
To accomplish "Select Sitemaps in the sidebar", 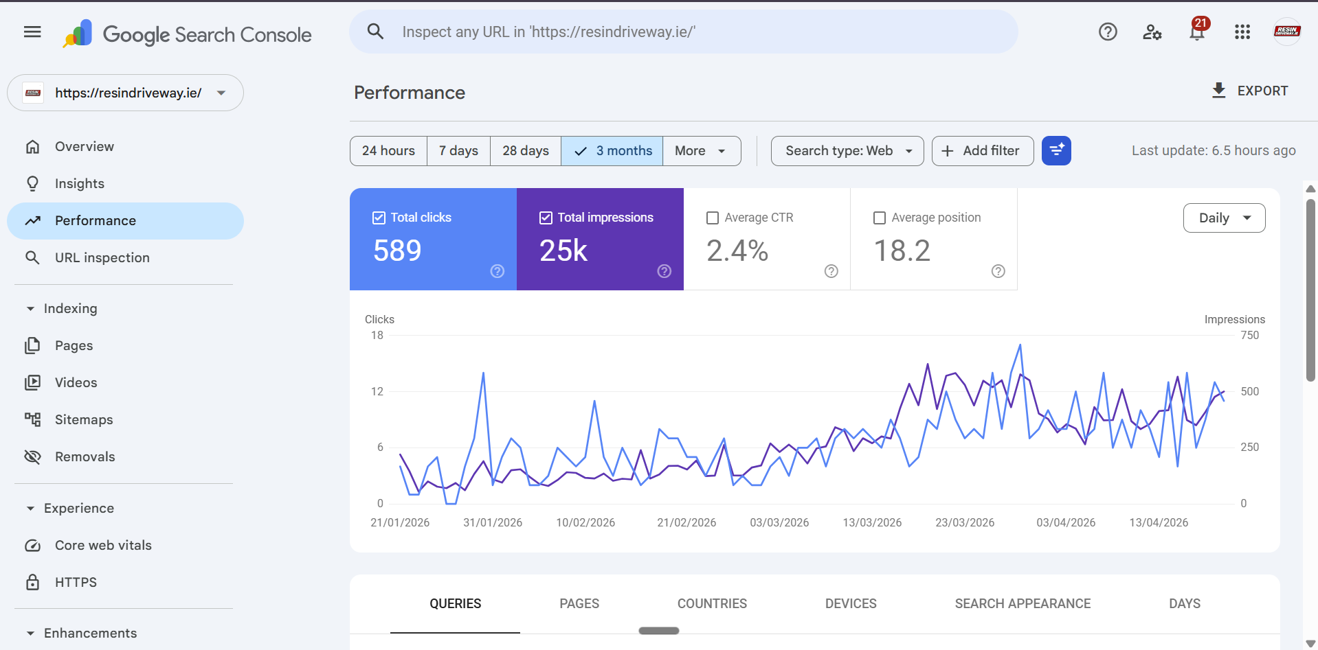I will (x=84, y=419).
